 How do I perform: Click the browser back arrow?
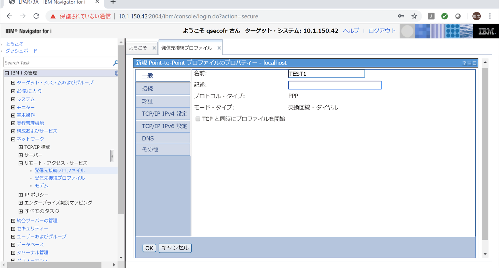tap(9, 16)
